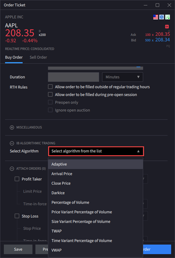Select the TWAP algorithm
Viewport: 175px width, 258px height.
click(x=95, y=231)
